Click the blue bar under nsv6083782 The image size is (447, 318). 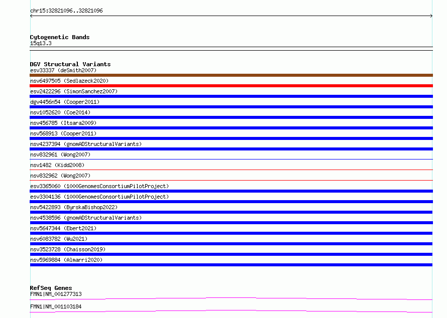231,244
